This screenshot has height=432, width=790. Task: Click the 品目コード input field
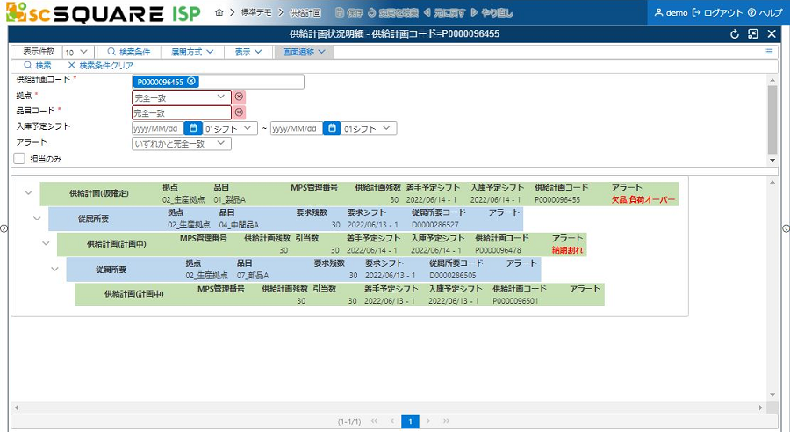point(182,113)
